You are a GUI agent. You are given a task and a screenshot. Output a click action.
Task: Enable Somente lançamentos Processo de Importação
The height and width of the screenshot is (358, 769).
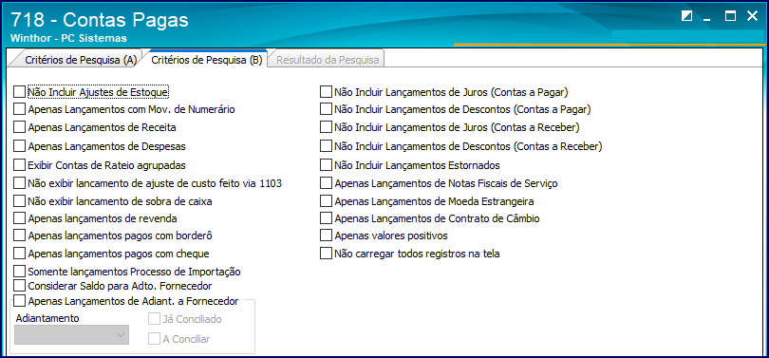pyautogui.click(x=19, y=272)
